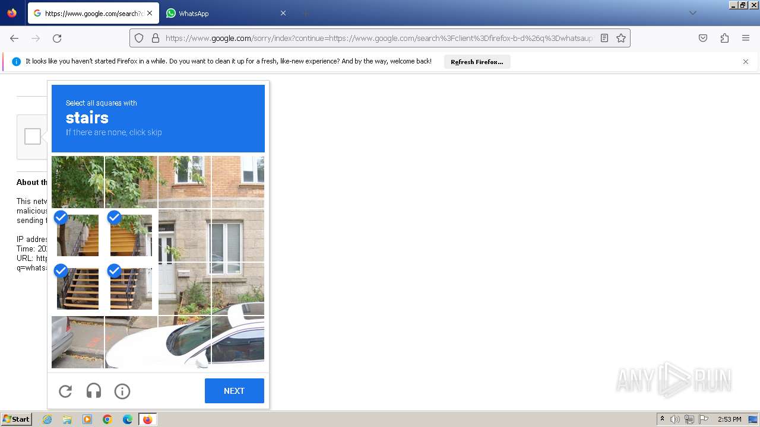Click the tracking protection shield icon
This screenshot has height=427, width=760.
click(139, 38)
